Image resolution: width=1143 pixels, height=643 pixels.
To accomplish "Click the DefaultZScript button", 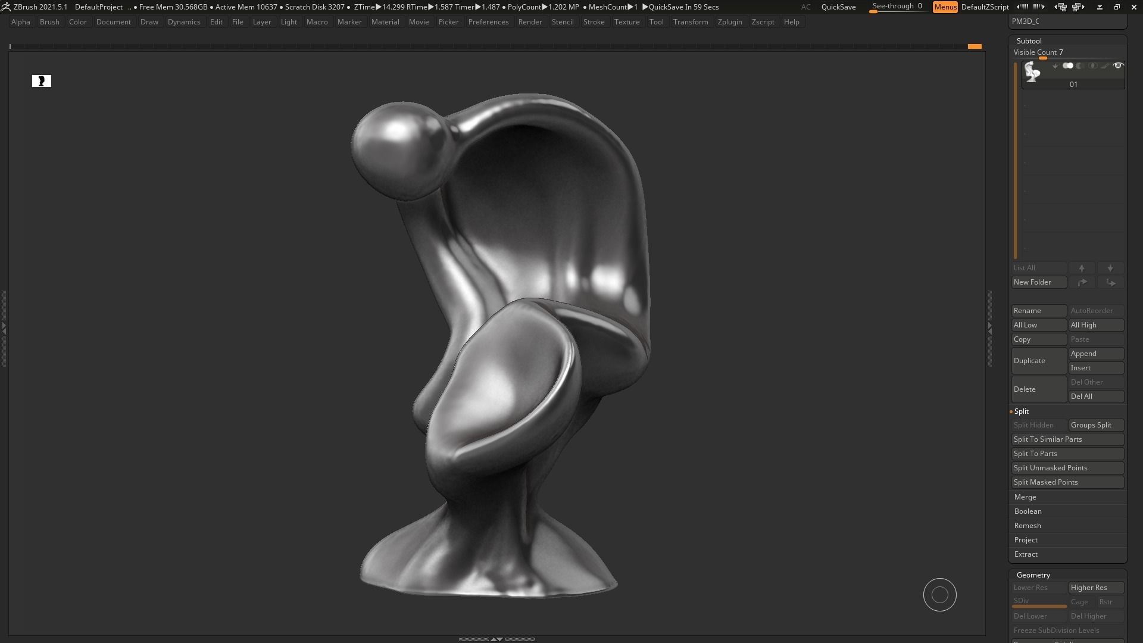I will pos(985,7).
